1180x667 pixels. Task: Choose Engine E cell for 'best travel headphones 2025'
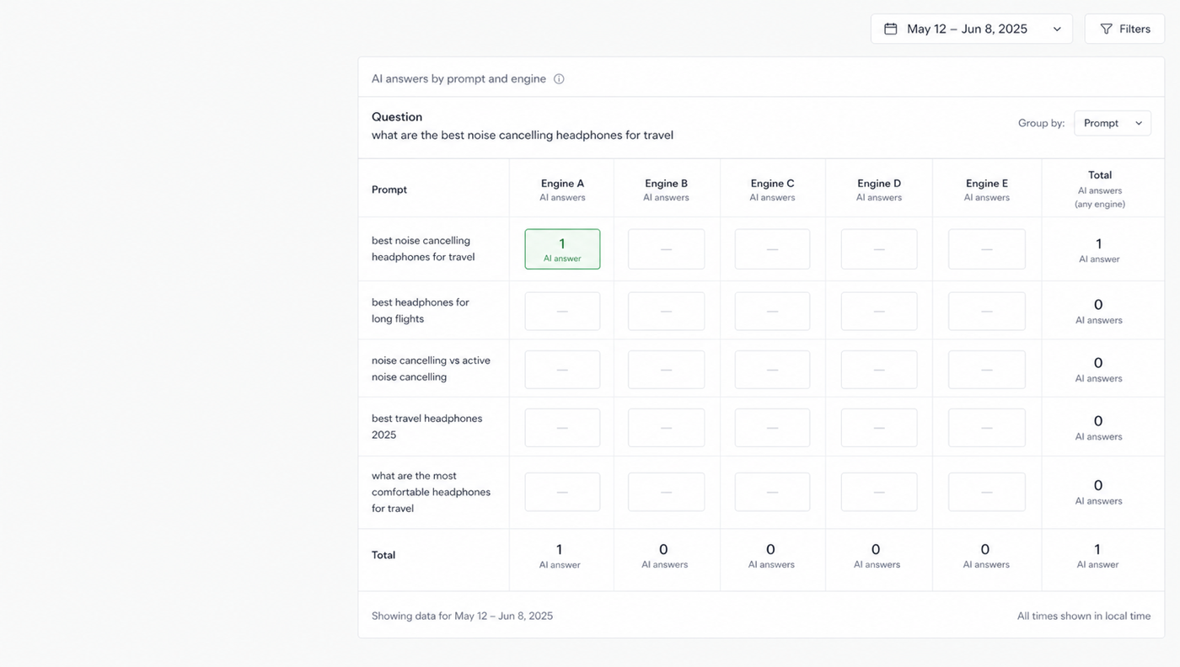(x=987, y=428)
